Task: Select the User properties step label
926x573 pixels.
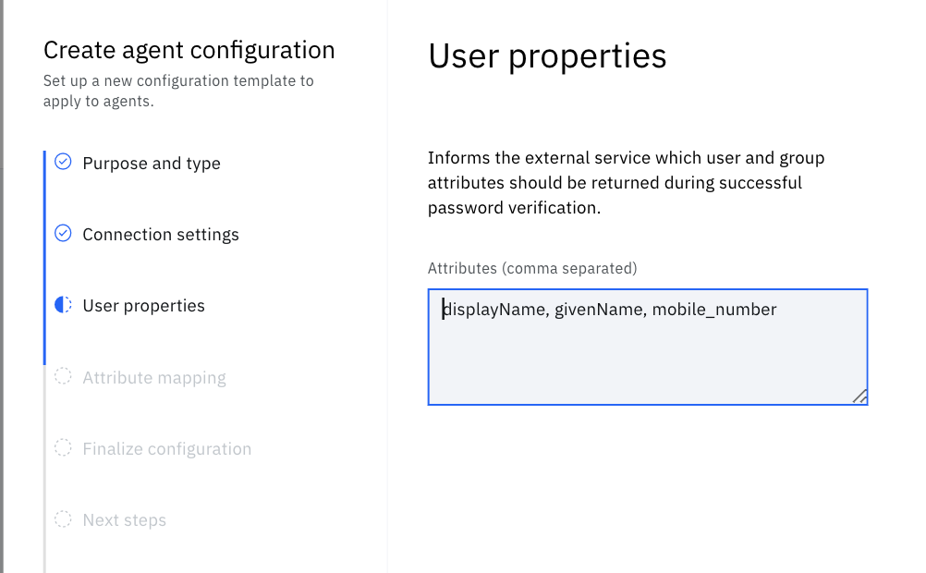Action: point(143,306)
